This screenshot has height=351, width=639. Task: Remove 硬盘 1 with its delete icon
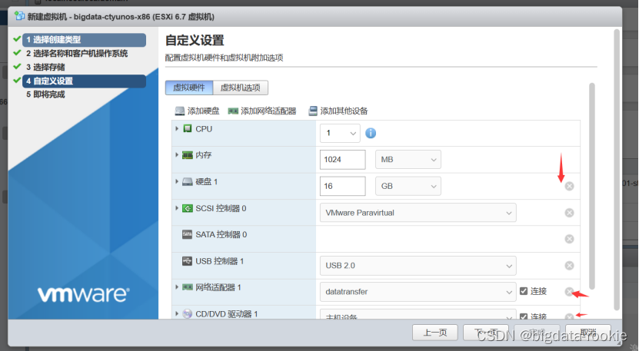coord(569,186)
